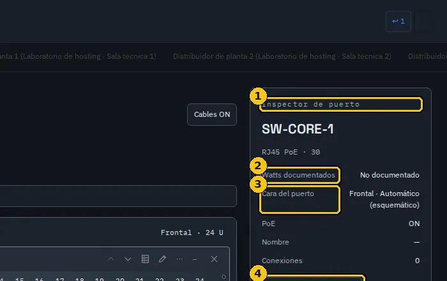Move device up with chevron-up icon
The image size is (447, 281).
tap(111, 259)
